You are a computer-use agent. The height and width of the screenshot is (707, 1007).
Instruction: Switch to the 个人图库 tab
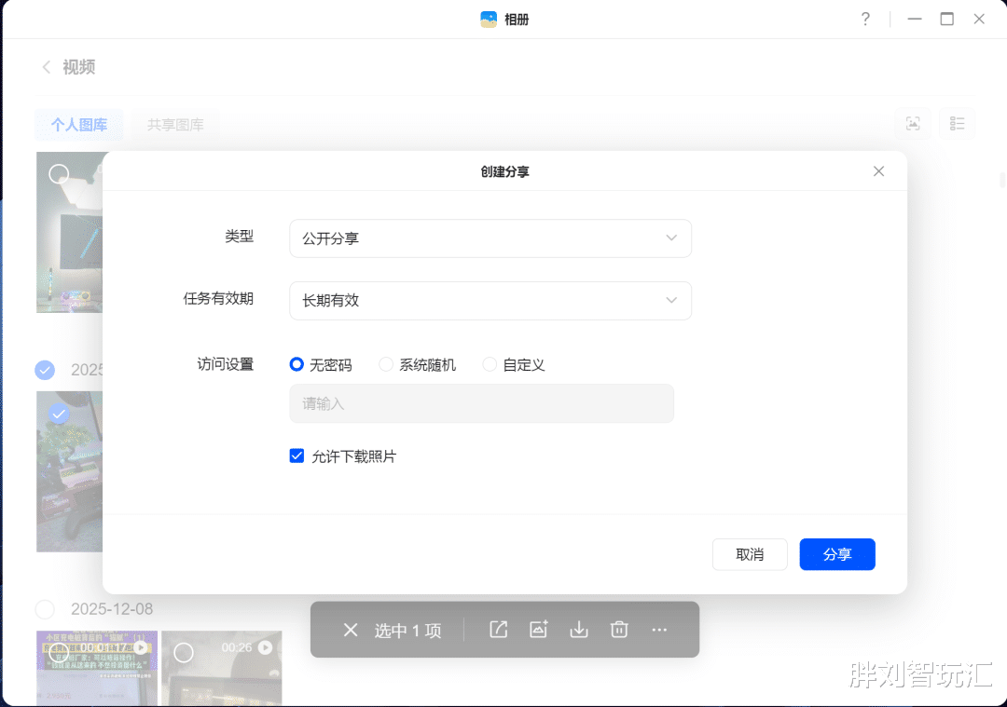click(79, 125)
